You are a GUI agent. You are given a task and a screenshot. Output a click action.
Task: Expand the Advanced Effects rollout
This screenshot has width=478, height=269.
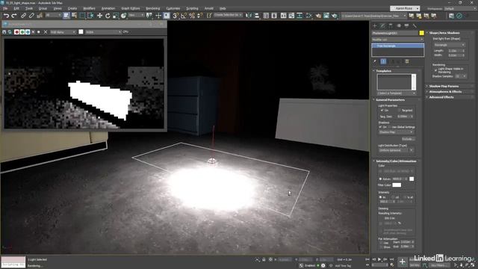pos(441,97)
